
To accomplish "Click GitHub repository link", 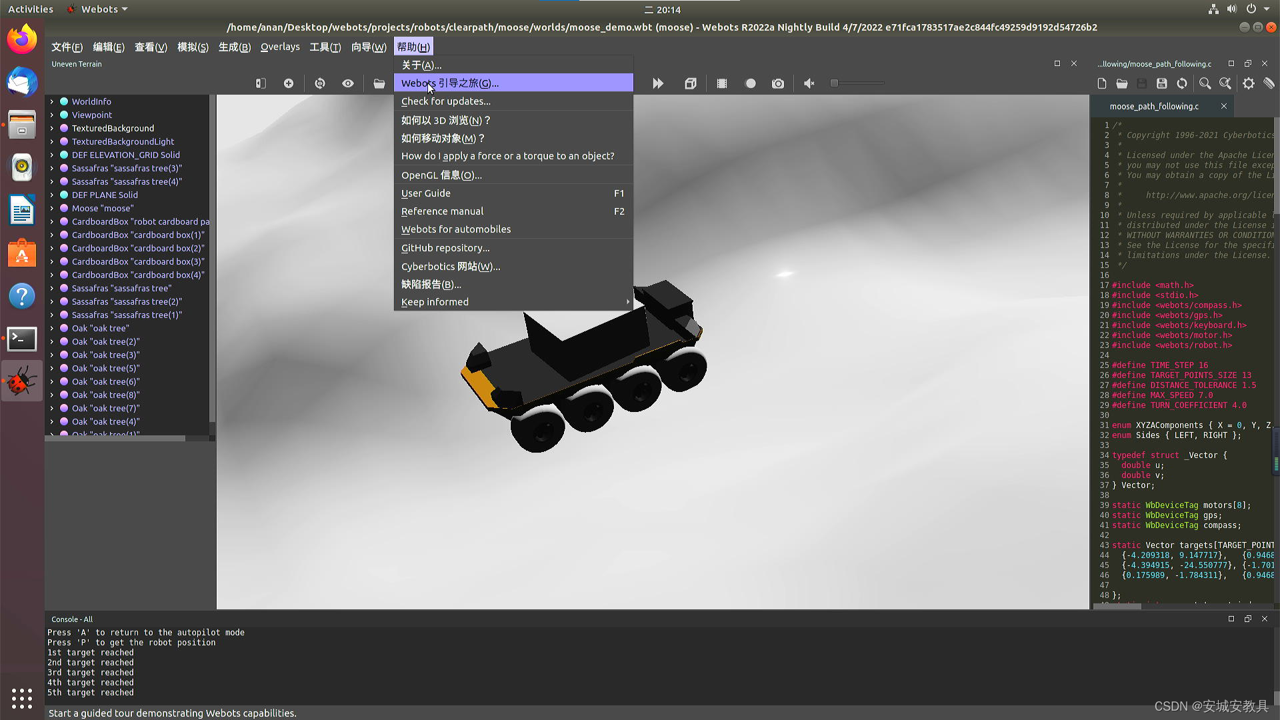I will tap(444, 248).
